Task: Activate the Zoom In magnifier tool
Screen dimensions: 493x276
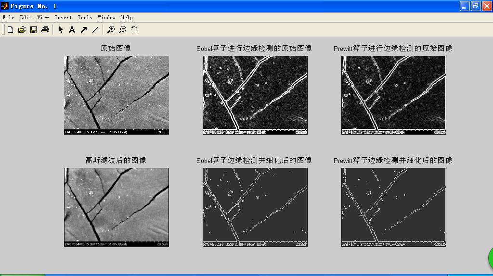Action: [111, 29]
